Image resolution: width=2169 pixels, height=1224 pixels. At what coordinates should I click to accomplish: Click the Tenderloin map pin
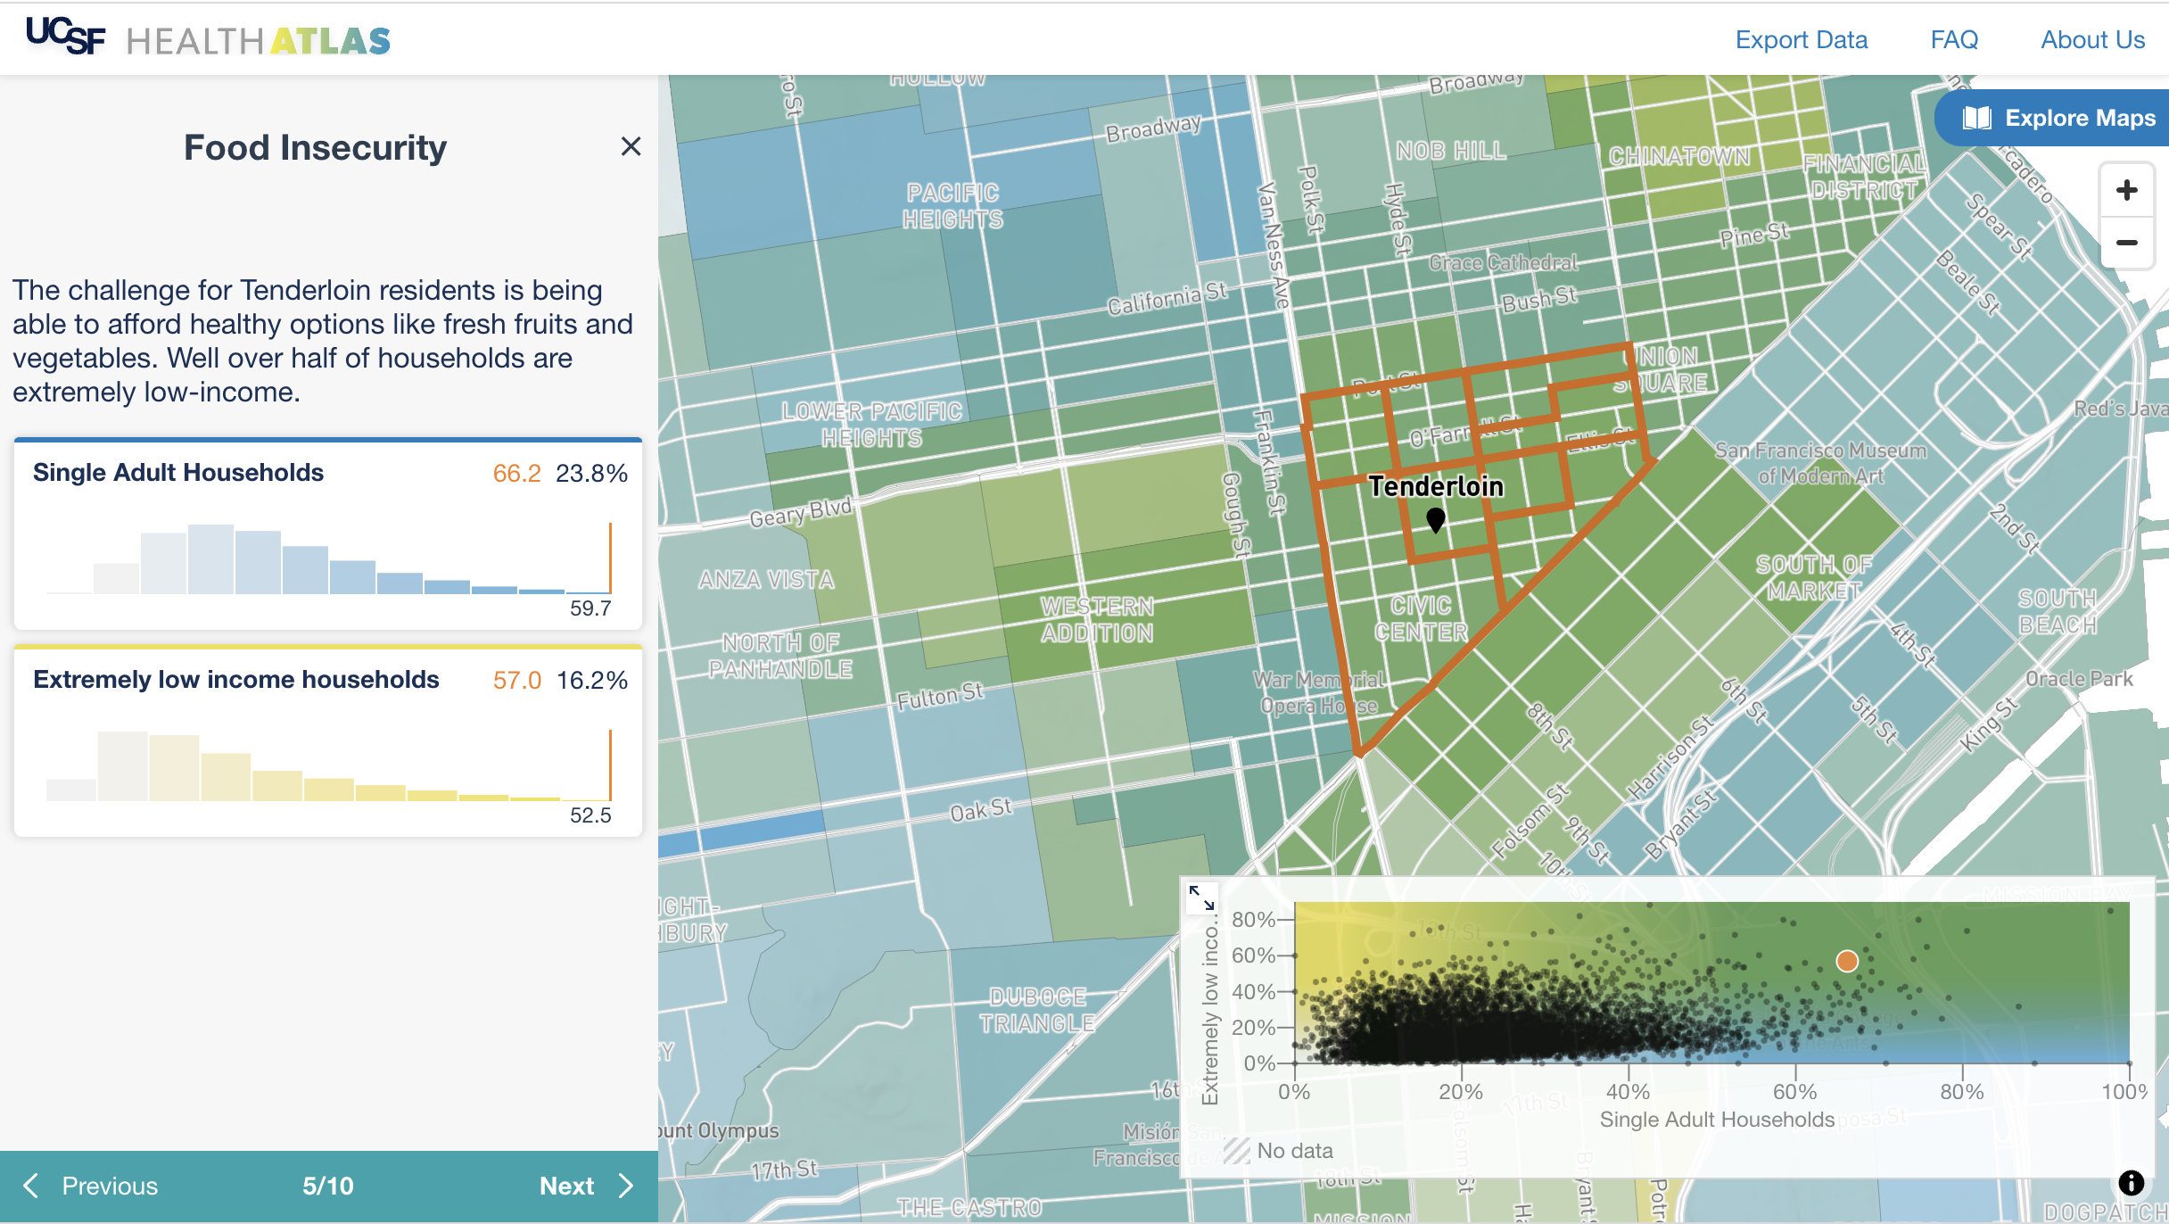(1435, 519)
